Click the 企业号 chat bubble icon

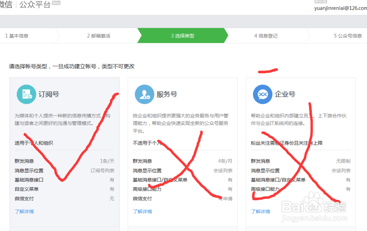click(263, 94)
